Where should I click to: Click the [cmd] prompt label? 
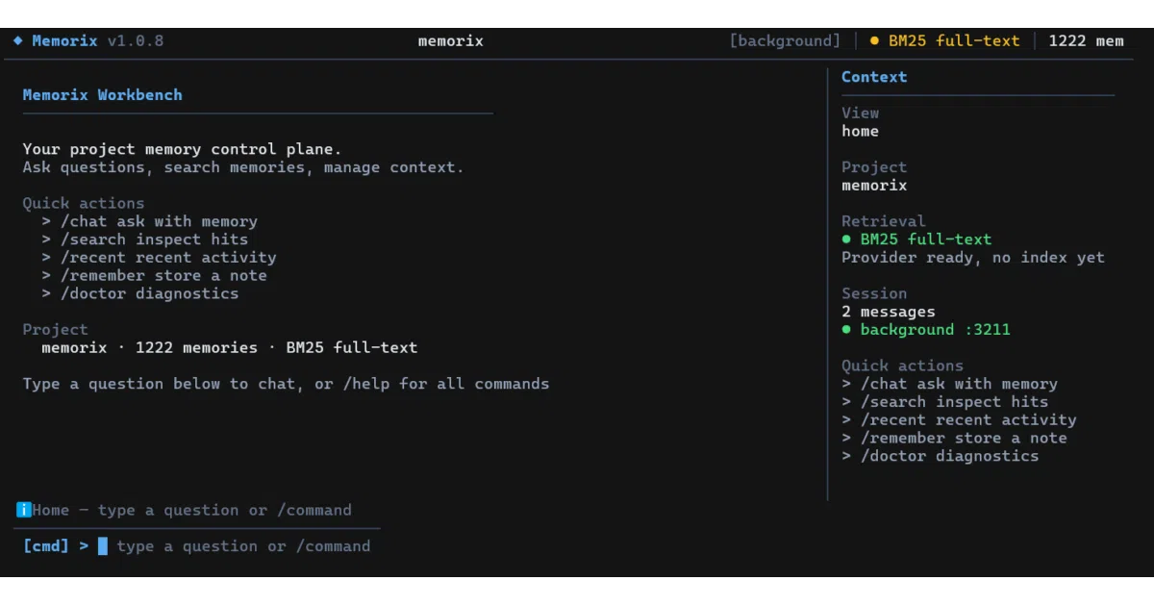[46, 546]
